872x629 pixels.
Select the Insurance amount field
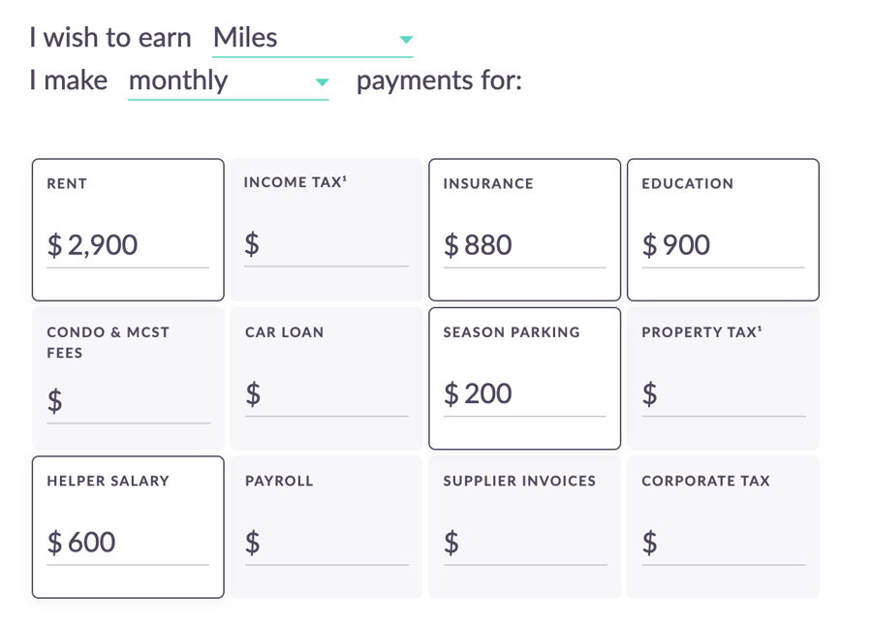(533, 245)
